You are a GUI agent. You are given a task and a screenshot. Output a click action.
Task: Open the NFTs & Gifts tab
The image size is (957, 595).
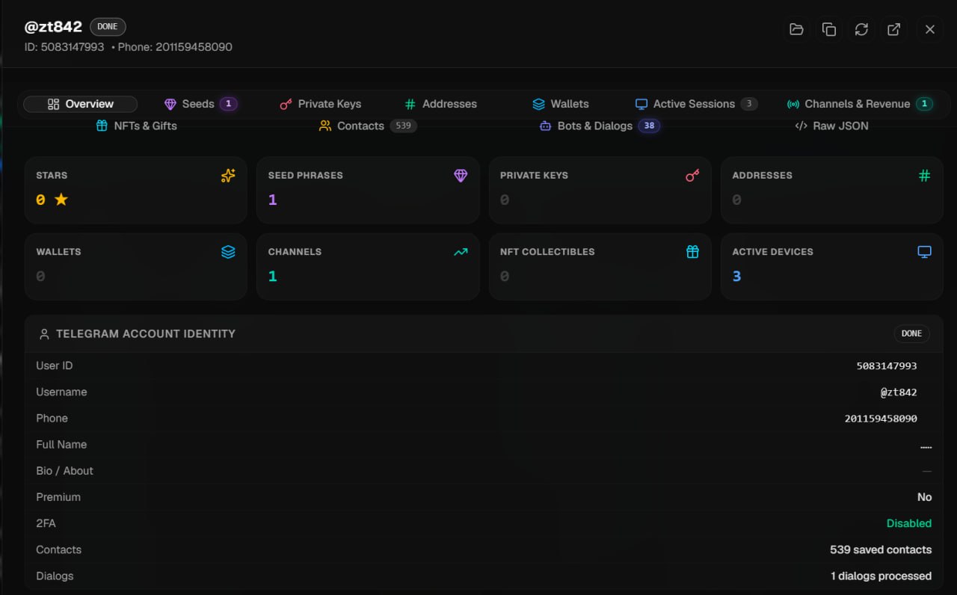(137, 126)
